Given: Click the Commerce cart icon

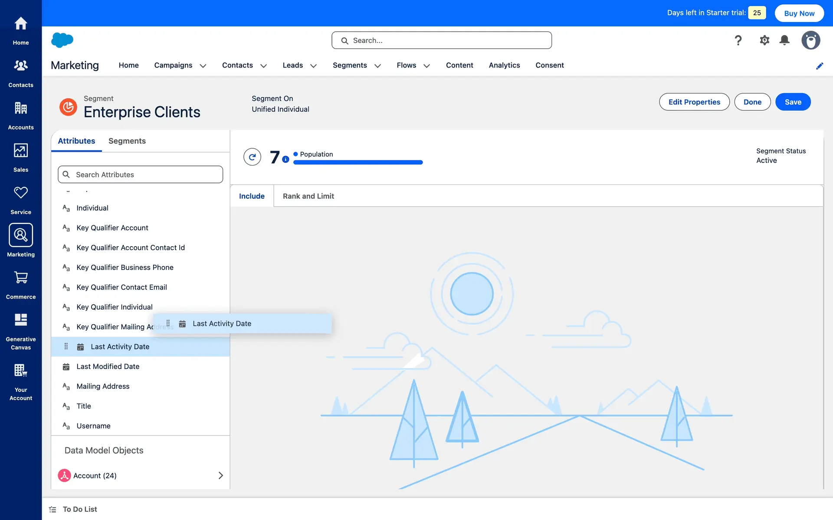Looking at the screenshot, I should pyautogui.click(x=21, y=277).
